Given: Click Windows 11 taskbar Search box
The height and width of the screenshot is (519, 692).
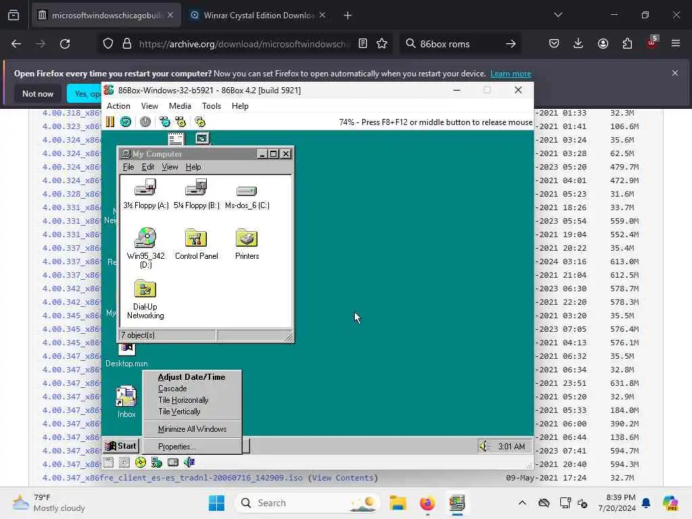Looking at the screenshot, I should tap(307, 503).
